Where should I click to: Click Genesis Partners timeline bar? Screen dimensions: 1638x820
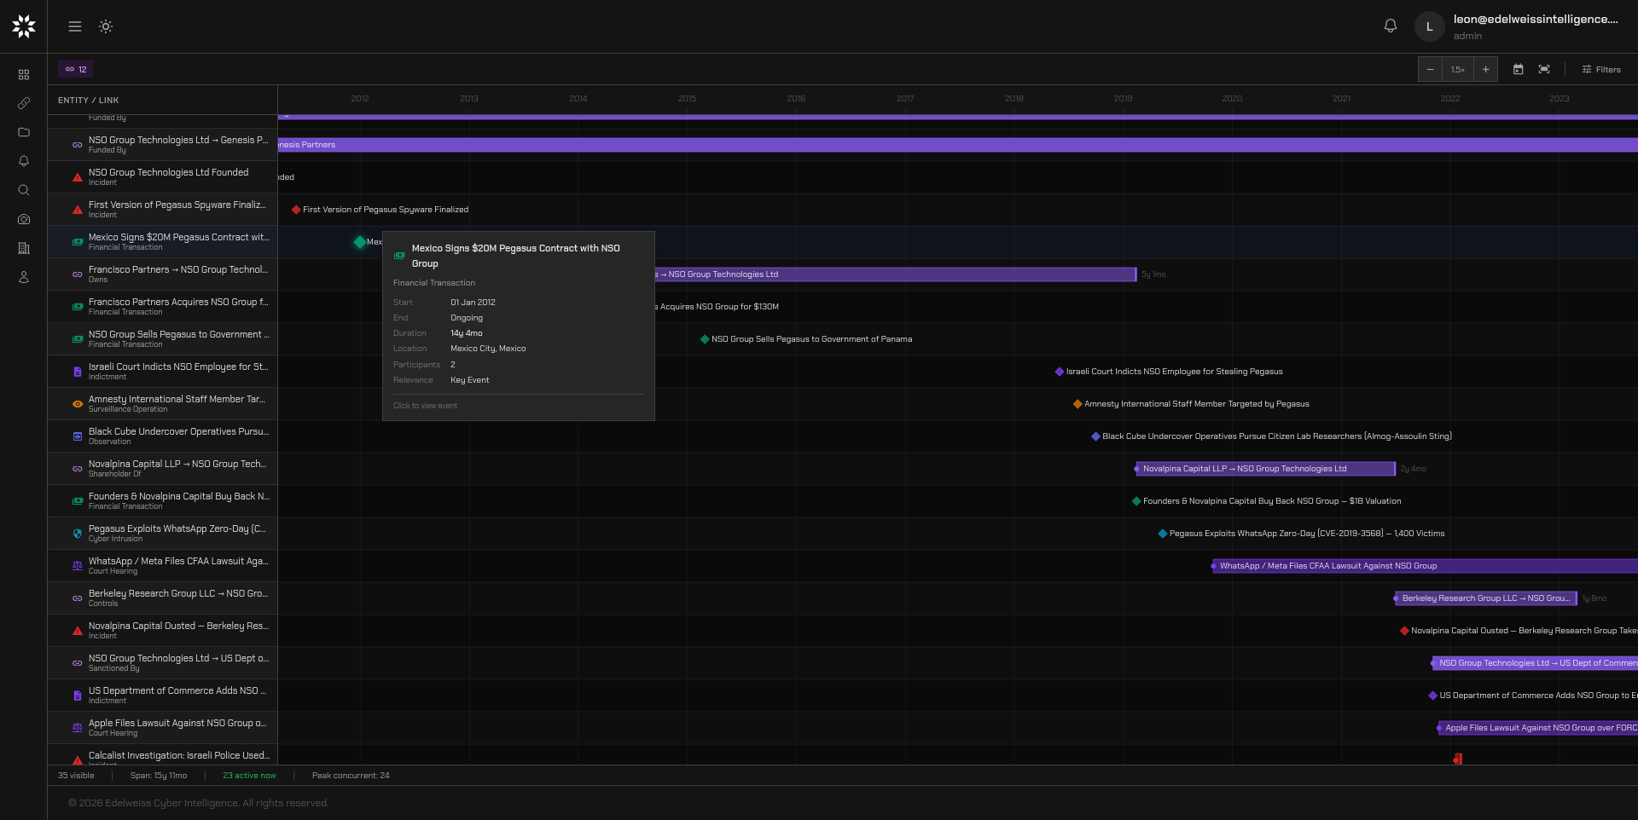[x=957, y=145]
